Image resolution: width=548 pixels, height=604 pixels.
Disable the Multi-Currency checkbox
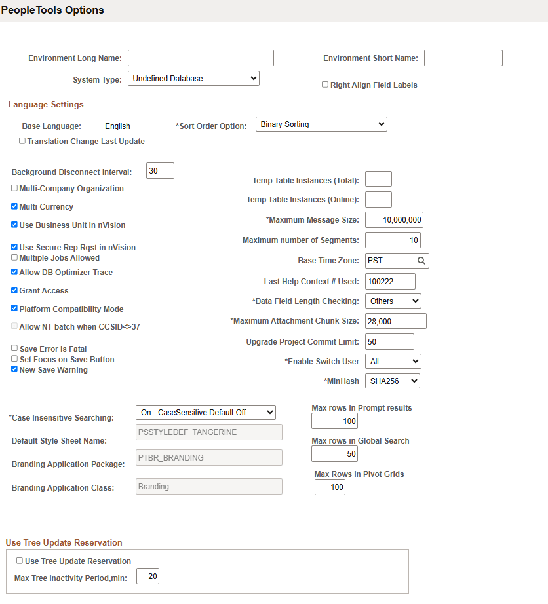[x=14, y=206]
